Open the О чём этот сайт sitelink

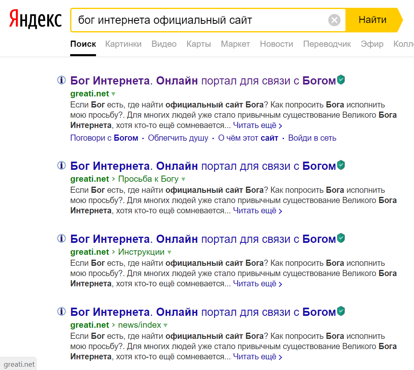point(248,138)
